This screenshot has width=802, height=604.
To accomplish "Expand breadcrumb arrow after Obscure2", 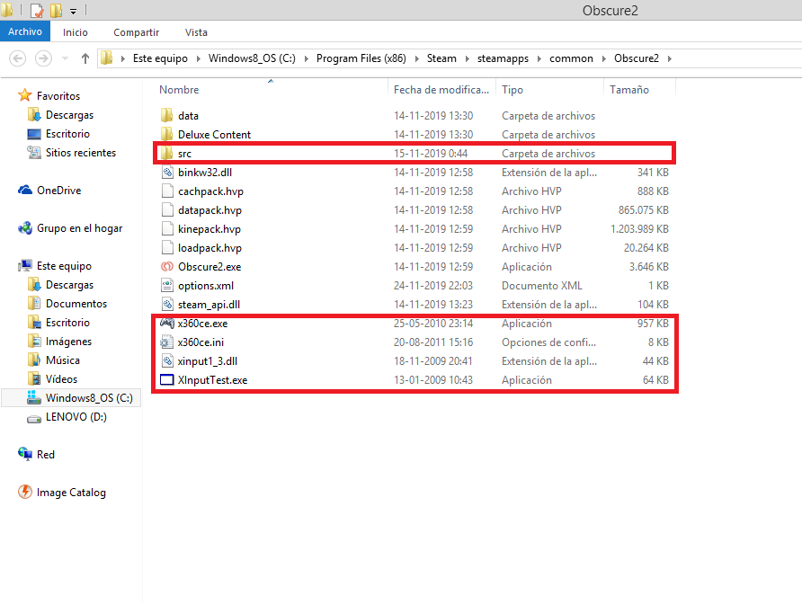I will click(669, 58).
